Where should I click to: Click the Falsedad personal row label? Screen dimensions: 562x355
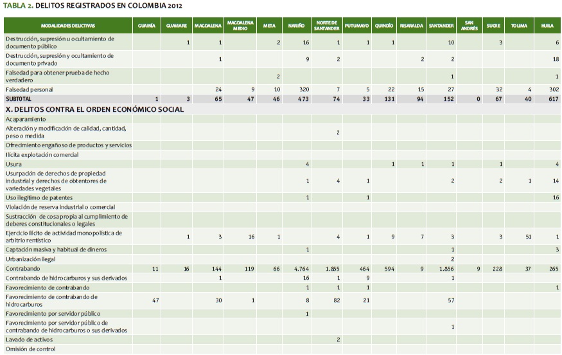(30, 89)
